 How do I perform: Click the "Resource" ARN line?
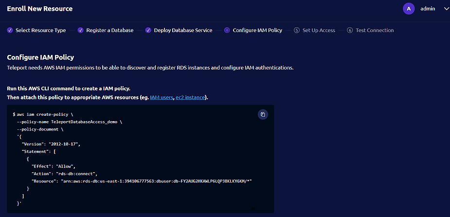tap(142, 181)
